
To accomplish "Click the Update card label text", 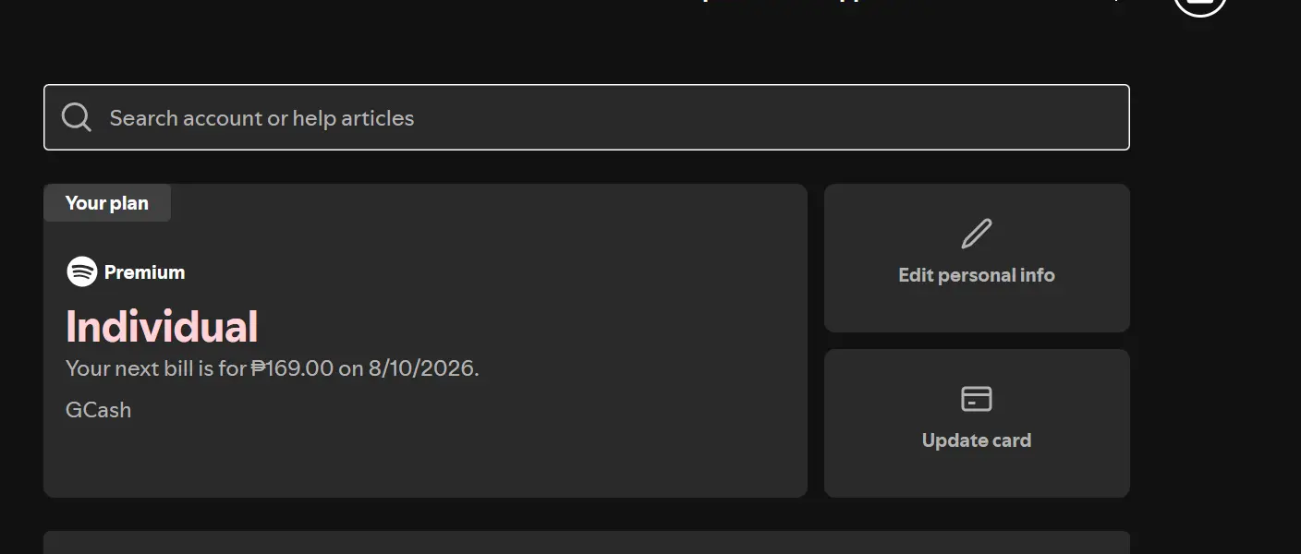I will point(977,440).
